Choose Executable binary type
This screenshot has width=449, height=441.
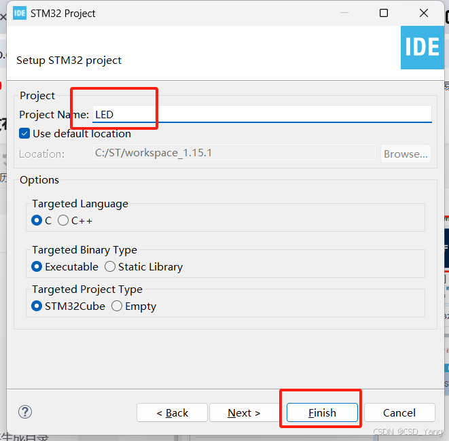coord(37,266)
